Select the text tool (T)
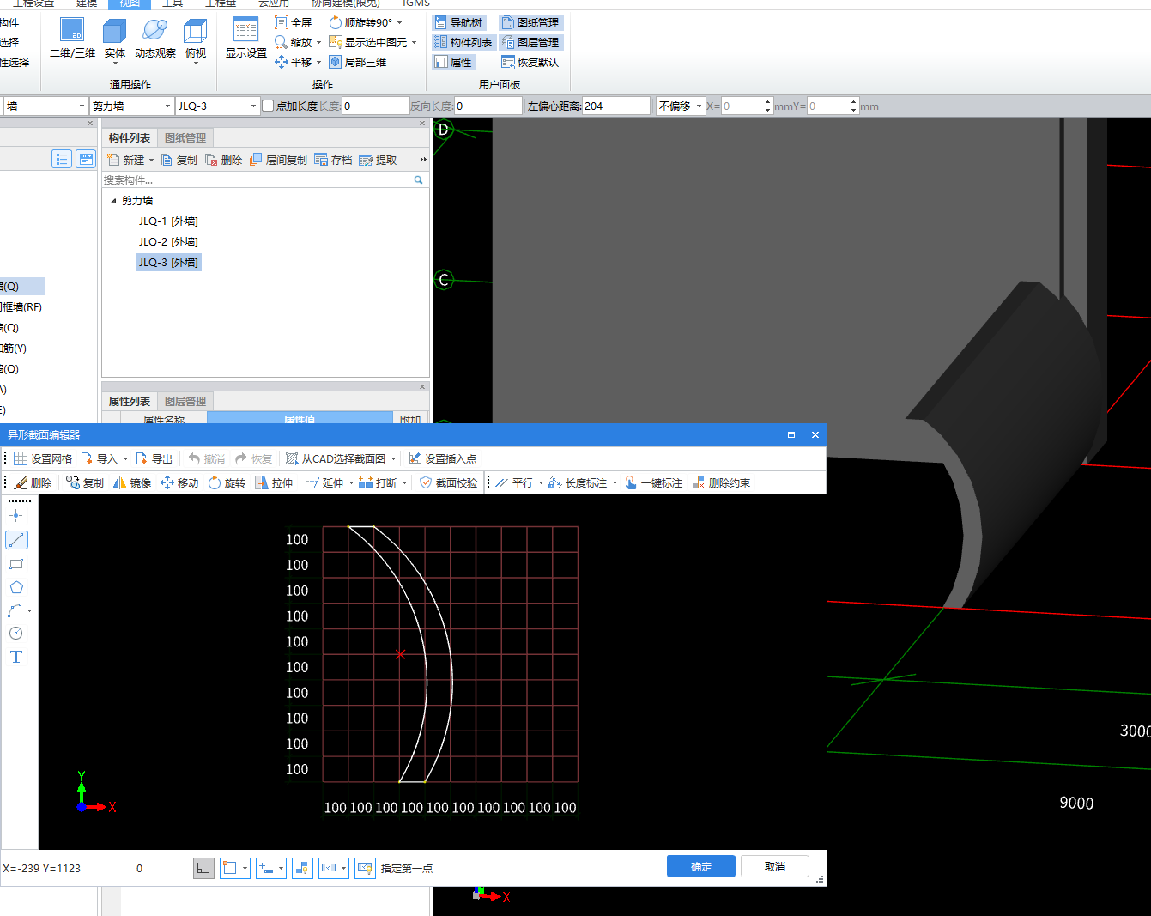The image size is (1151, 916). [16, 657]
